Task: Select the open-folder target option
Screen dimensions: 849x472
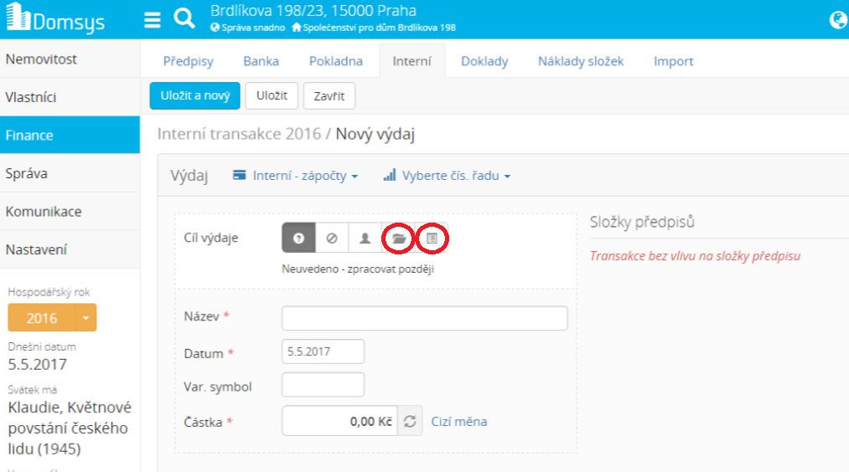Action: pos(398,238)
